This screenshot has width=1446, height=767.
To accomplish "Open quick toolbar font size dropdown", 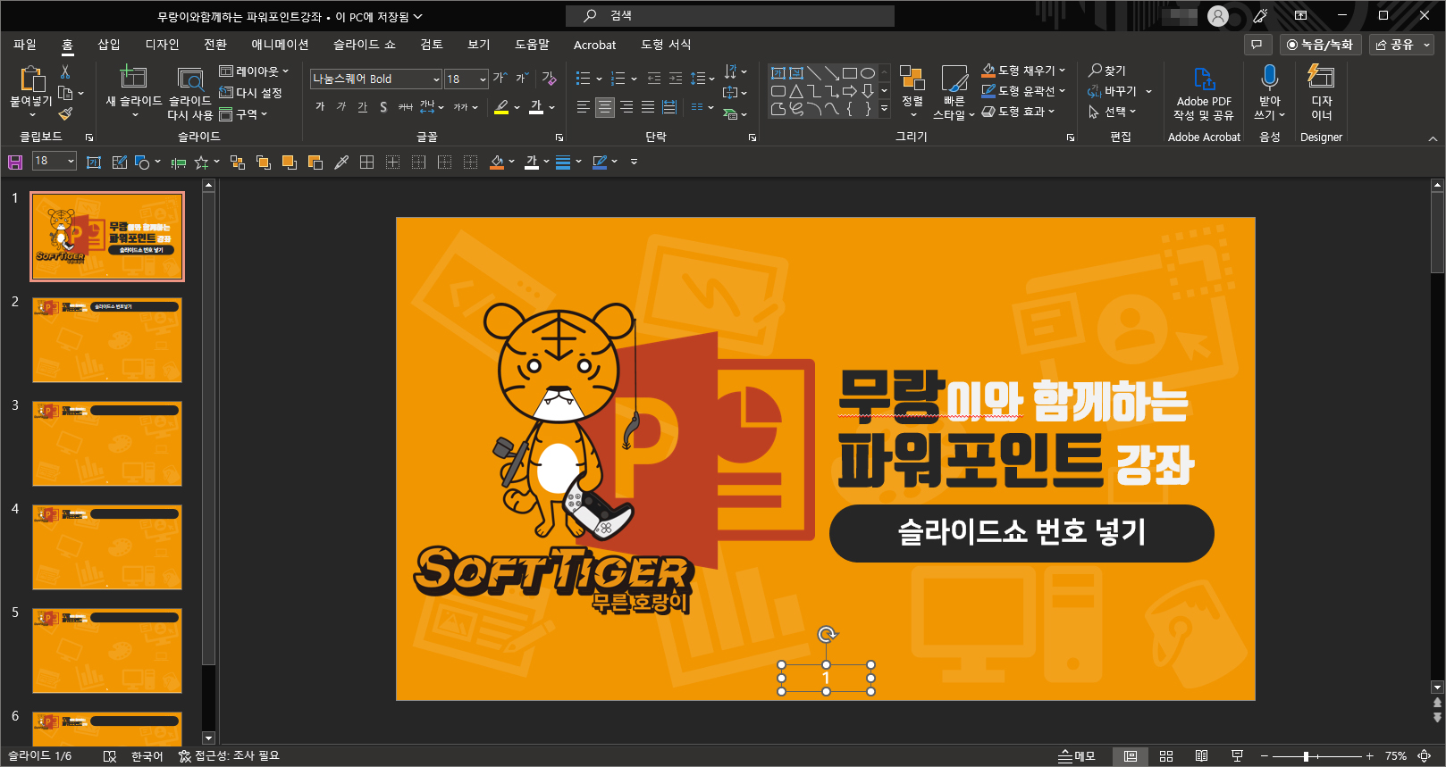I will [x=71, y=161].
